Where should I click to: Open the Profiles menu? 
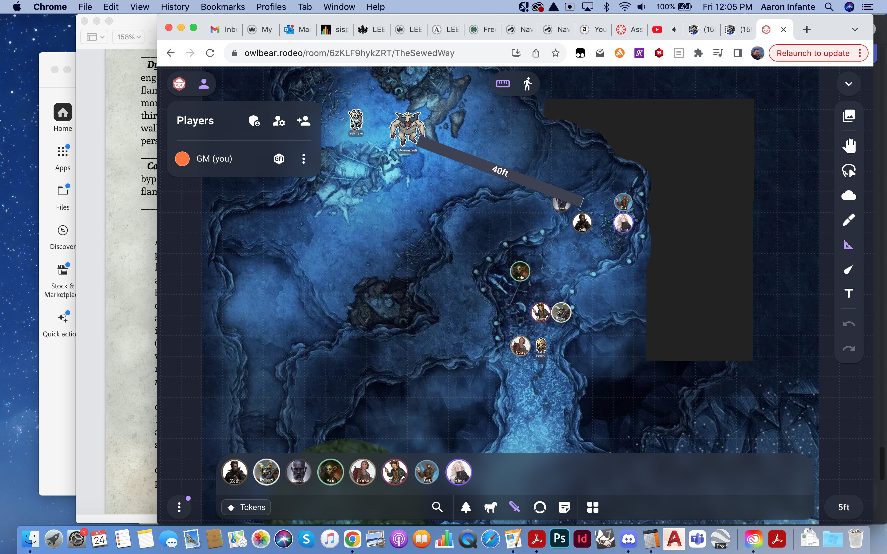(x=271, y=7)
